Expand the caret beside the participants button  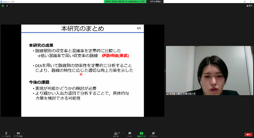tap(123, 133)
